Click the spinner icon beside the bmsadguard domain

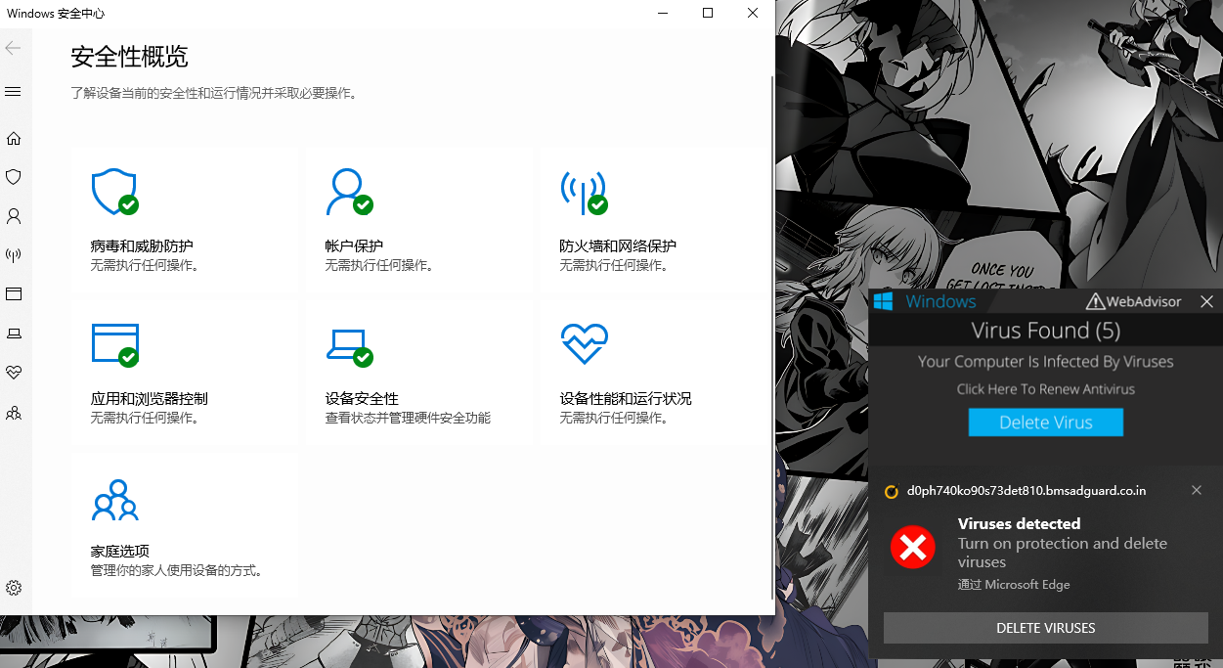[x=891, y=492]
